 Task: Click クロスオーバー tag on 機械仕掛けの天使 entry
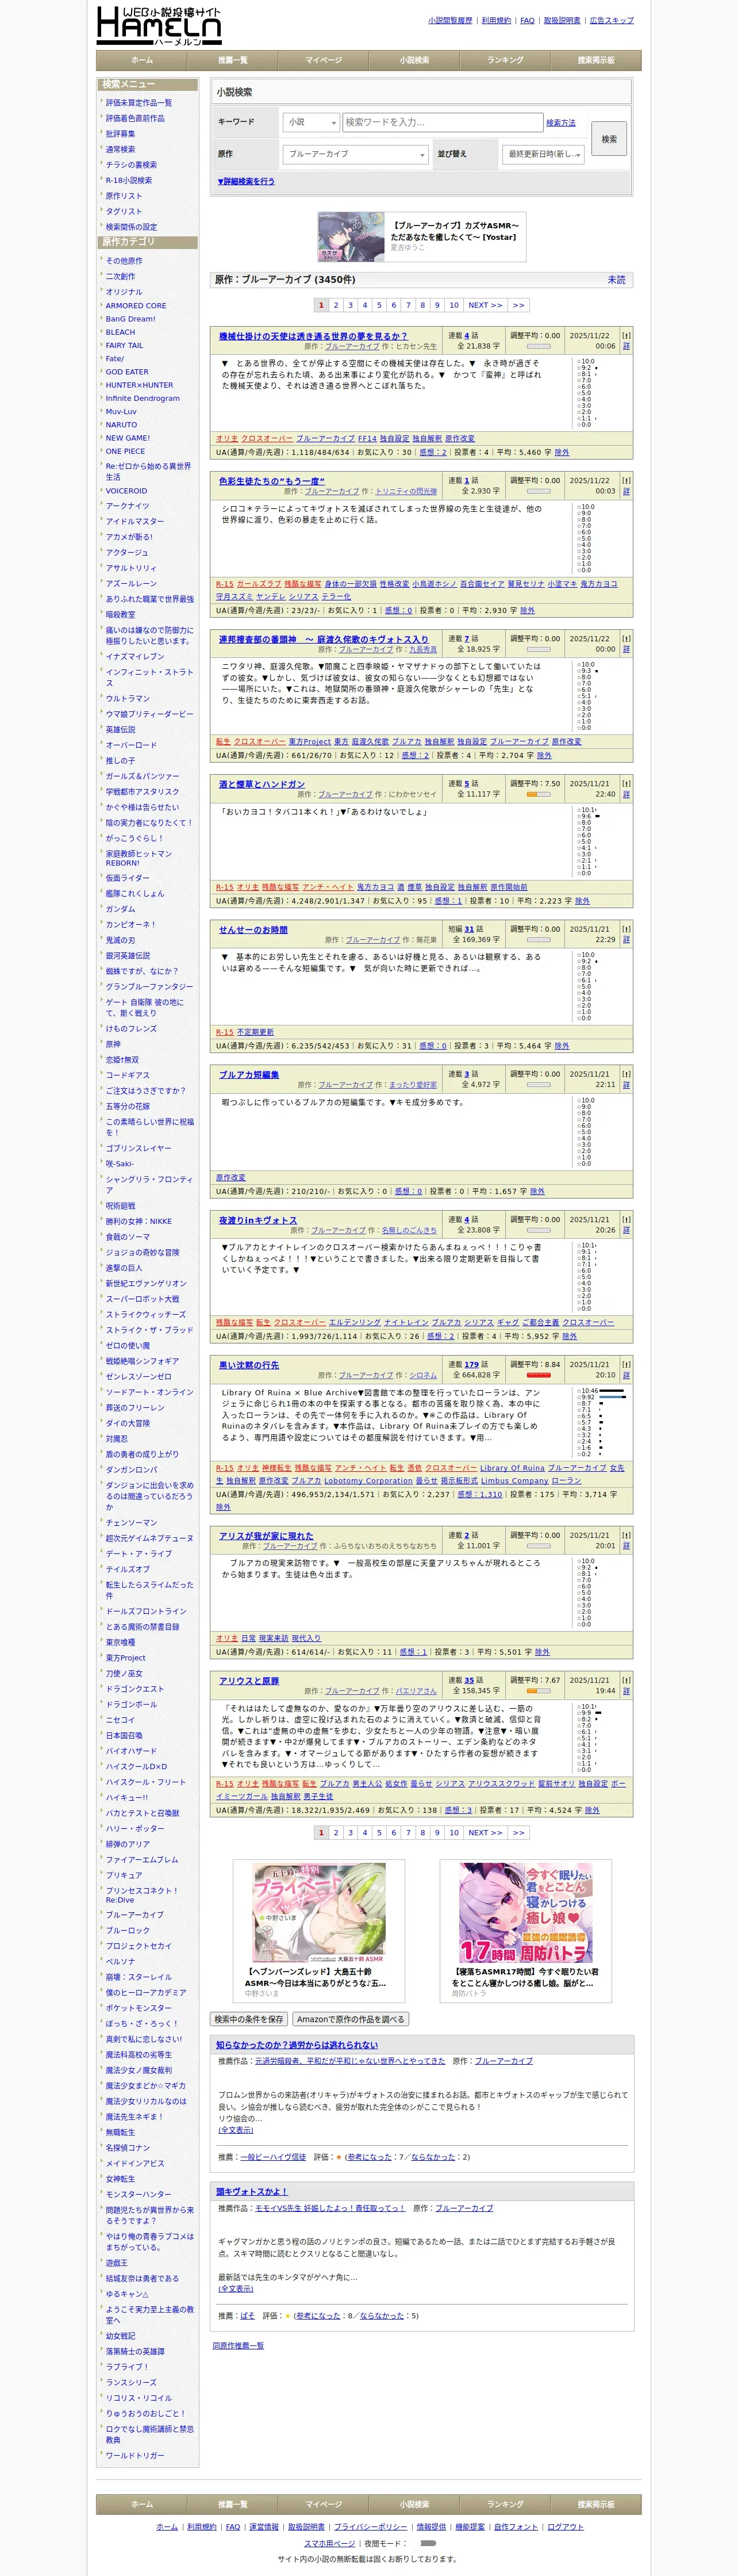coord(266,438)
